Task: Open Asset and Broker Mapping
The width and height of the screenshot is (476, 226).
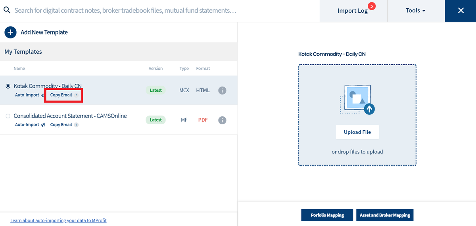Action: pyautogui.click(x=385, y=215)
